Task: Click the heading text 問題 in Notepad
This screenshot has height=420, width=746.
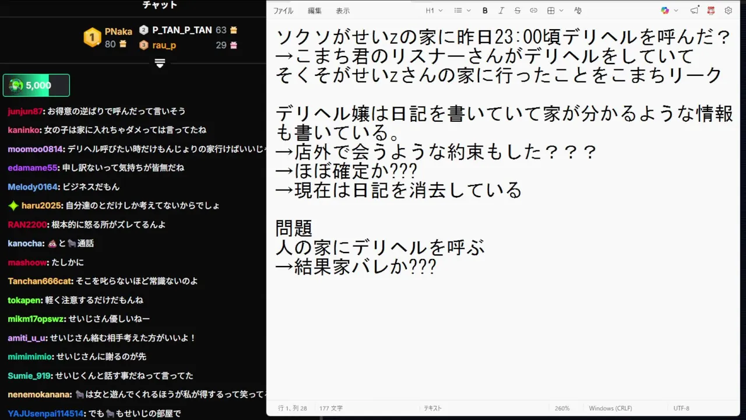Action: point(294,228)
